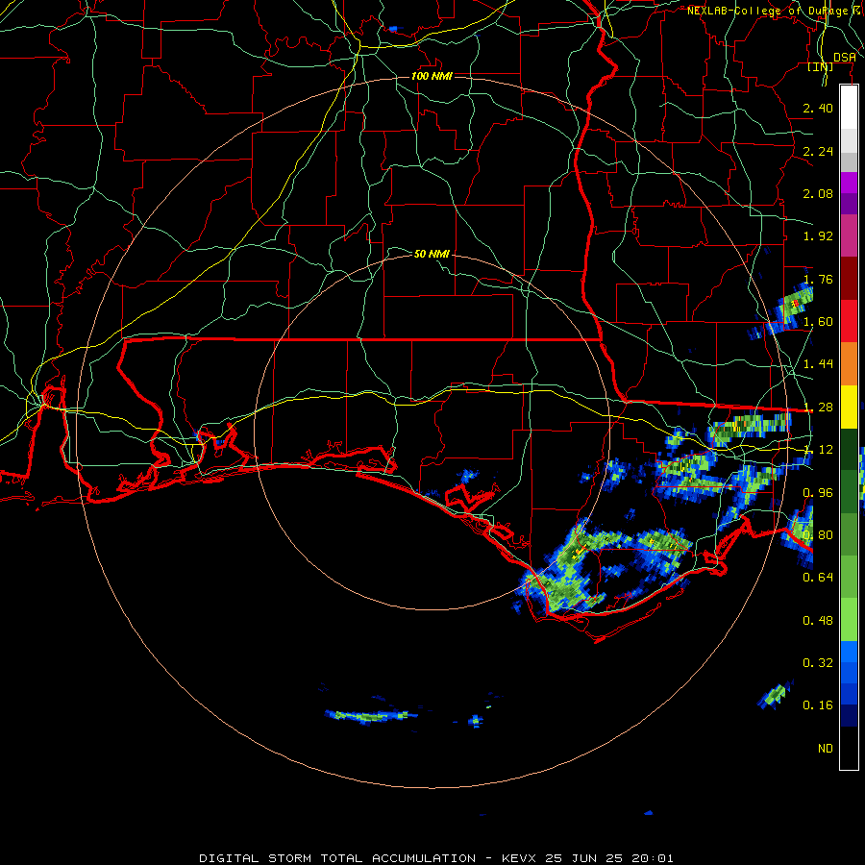This screenshot has width=865, height=865.
Task: Click the 0.64 legend value
Action: 818,578
